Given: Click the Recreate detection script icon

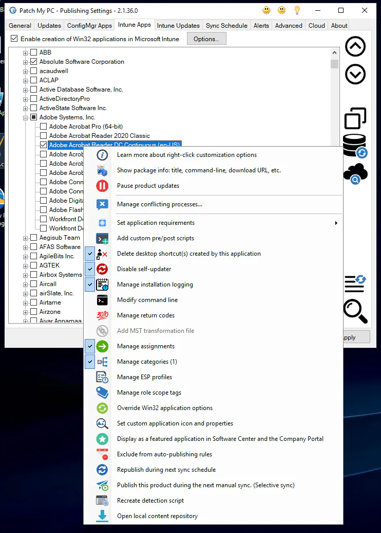Looking at the screenshot, I should 102,501.
